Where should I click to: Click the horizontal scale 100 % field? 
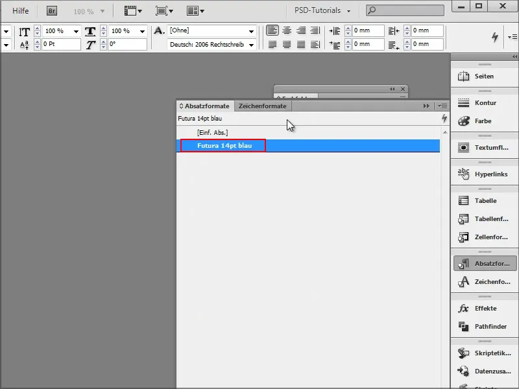click(x=123, y=31)
